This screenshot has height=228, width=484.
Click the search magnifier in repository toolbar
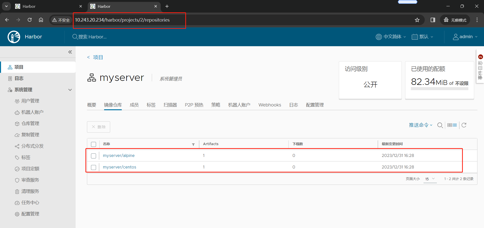(x=440, y=125)
